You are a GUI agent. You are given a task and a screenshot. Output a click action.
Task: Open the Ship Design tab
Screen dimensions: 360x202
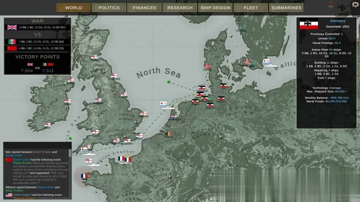coord(215,8)
